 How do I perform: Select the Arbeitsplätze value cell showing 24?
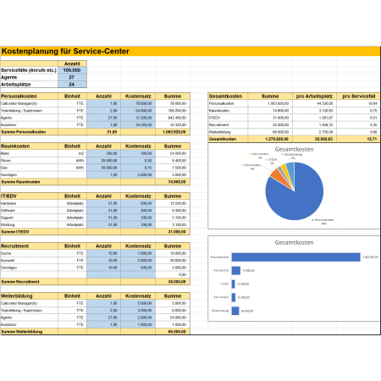(x=72, y=85)
